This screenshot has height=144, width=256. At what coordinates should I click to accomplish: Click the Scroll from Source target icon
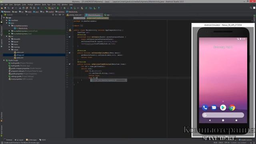click(53, 15)
